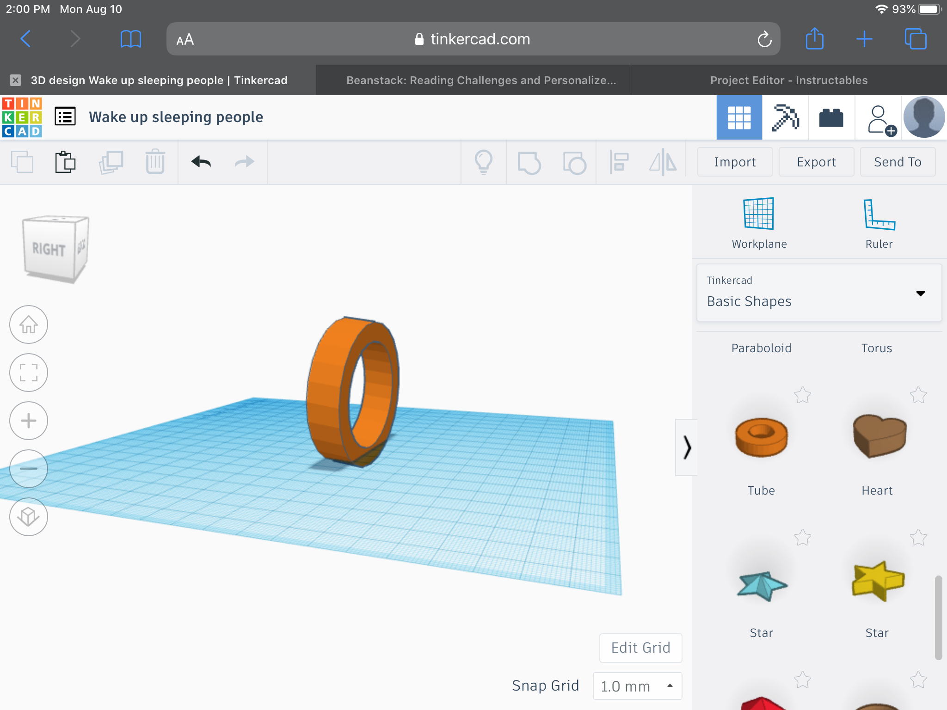Select the orange Tube shape

(761, 437)
